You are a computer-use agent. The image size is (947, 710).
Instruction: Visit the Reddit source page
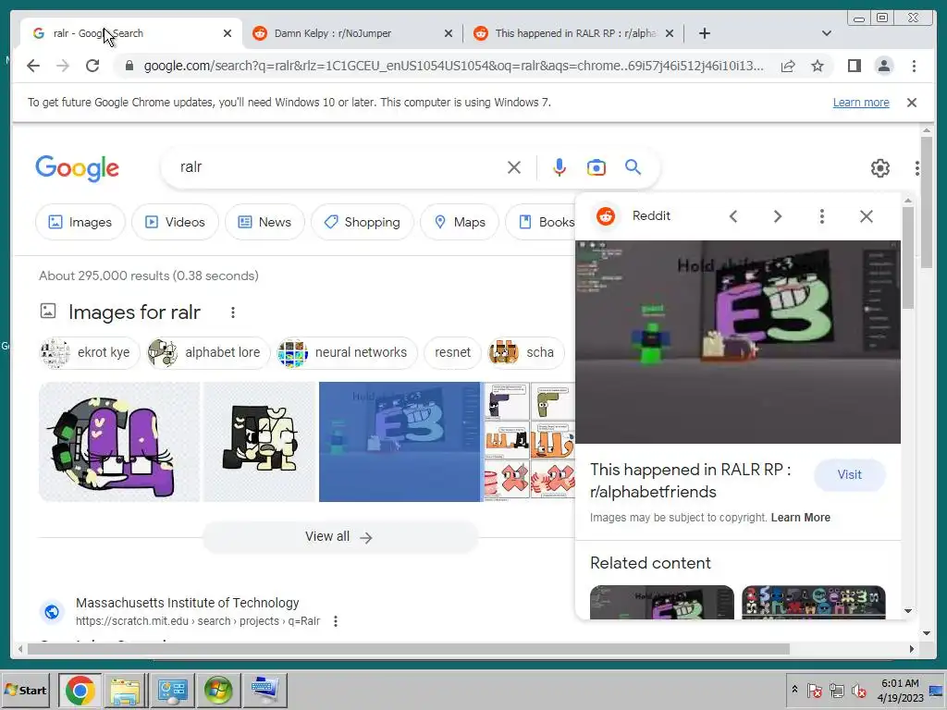pyautogui.click(x=849, y=474)
